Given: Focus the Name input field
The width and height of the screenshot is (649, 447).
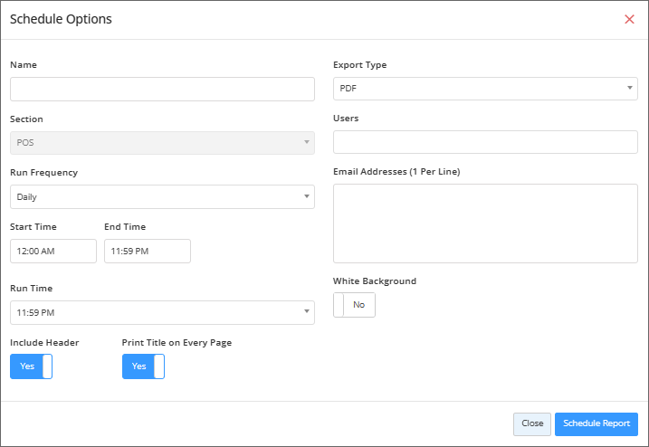Looking at the screenshot, I should [162, 89].
